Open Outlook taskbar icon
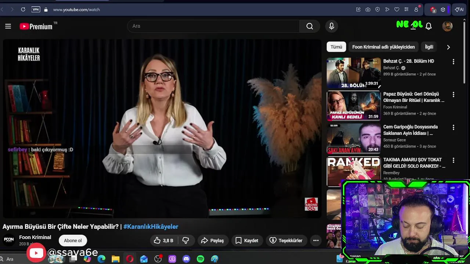This screenshot has width=470, height=264. click(144, 259)
